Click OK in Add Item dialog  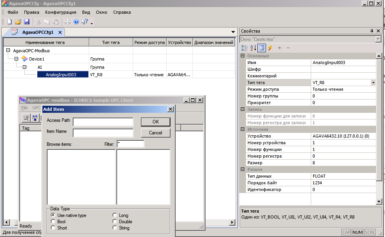point(156,122)
